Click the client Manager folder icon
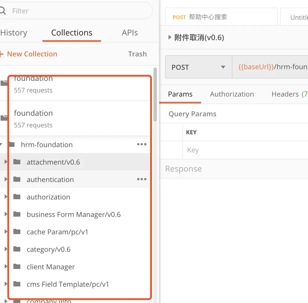308x303 pixels. pos(17,267)
